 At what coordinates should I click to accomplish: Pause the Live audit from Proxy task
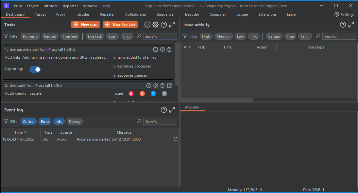tap(149, 86)
